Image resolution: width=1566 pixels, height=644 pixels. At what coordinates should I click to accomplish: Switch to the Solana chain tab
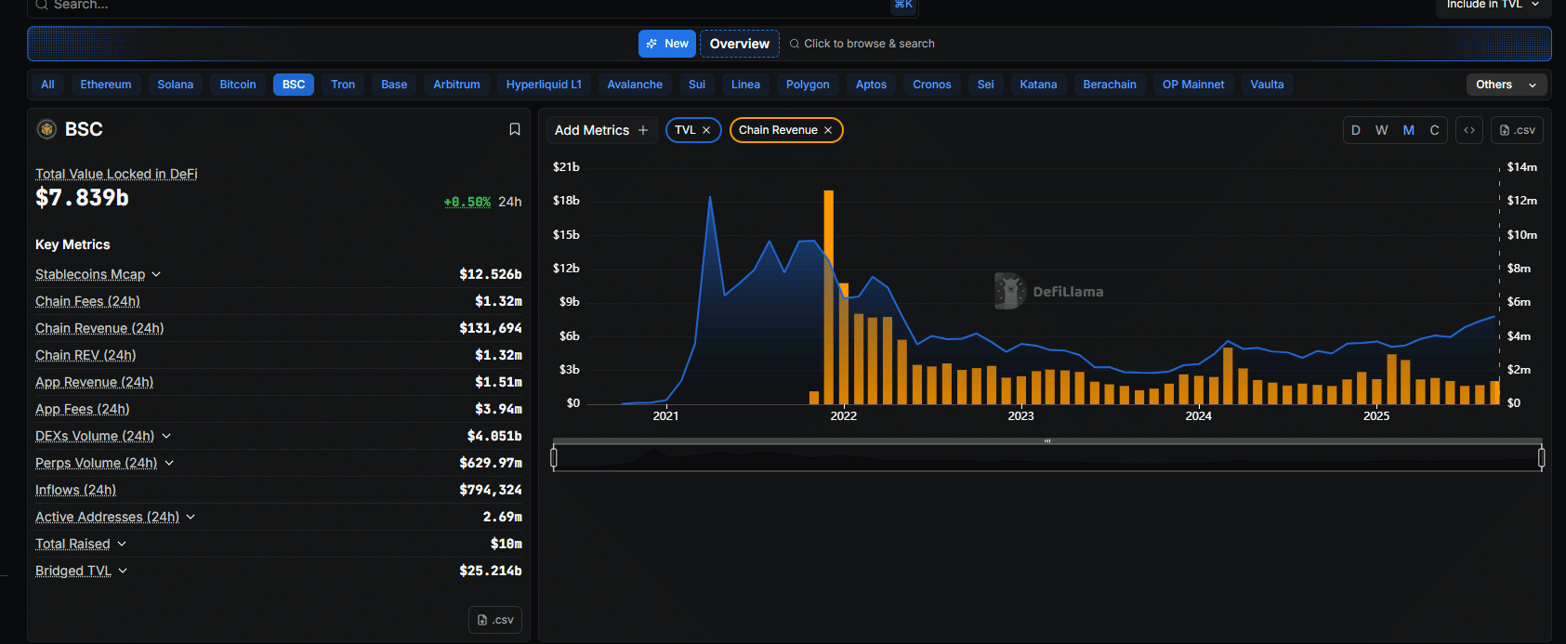pyautogui.click(x=175, y=85)
